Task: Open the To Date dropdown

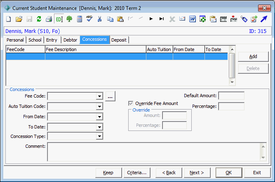Action: point(99,127)
